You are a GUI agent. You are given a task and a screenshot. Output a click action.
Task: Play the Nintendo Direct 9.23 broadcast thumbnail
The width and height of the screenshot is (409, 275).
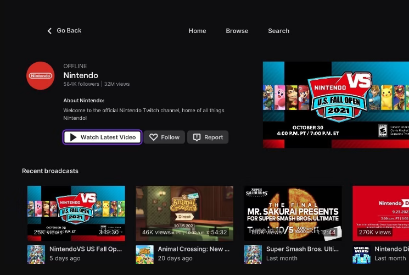point(381,213)
